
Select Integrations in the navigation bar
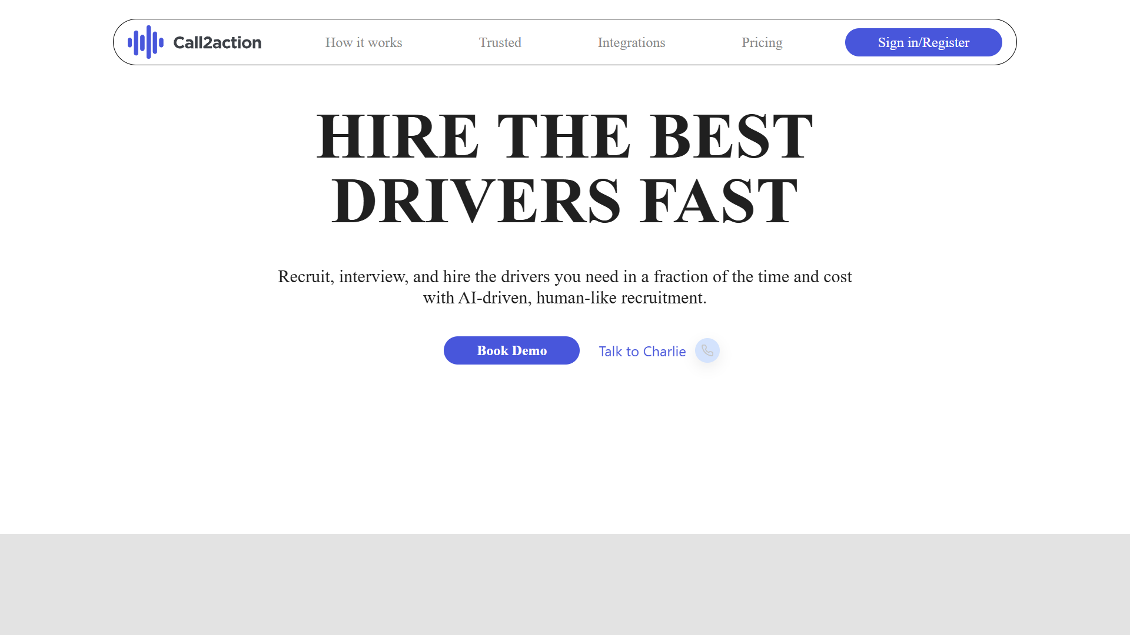pos(631,42)
